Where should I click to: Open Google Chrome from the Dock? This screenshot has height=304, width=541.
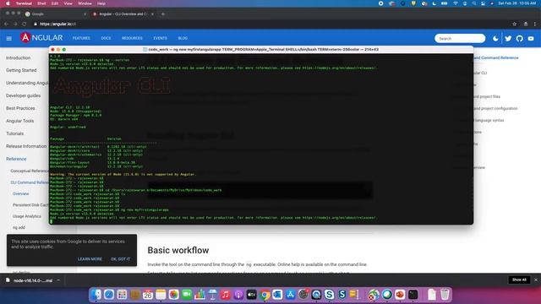coord(265,295)
